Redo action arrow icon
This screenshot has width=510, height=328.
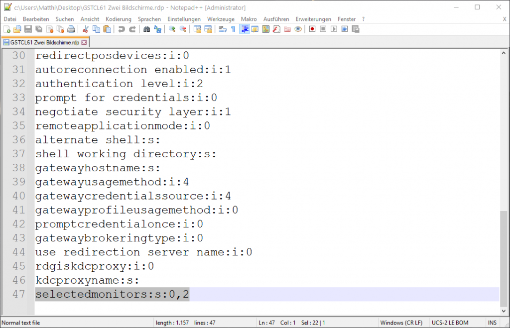pyautogui.click(x=132, y=29)
